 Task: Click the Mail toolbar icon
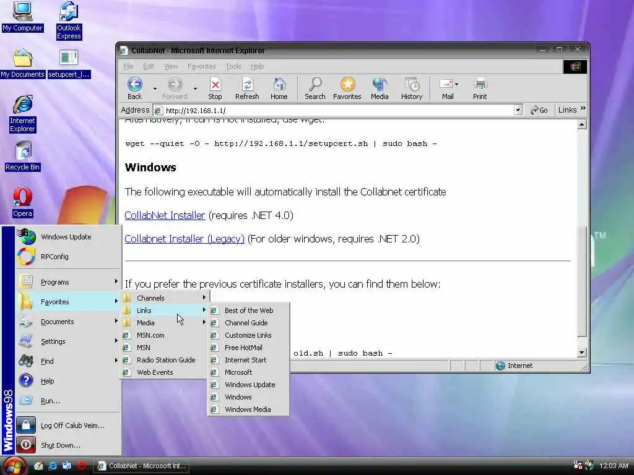447,88
